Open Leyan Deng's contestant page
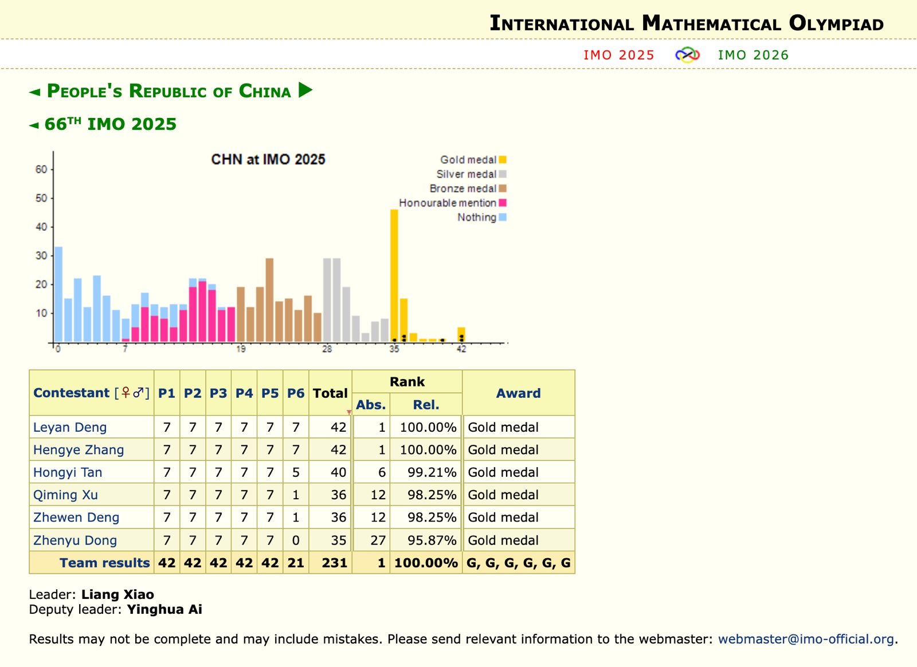Viewport: 917px width, 667px height. tap(70, 427)
